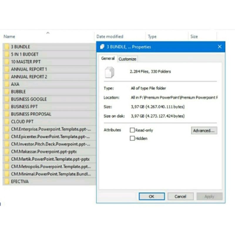Screen dimensions: 235x235
Task: Click the greyed Apply button
Action: 209,196
